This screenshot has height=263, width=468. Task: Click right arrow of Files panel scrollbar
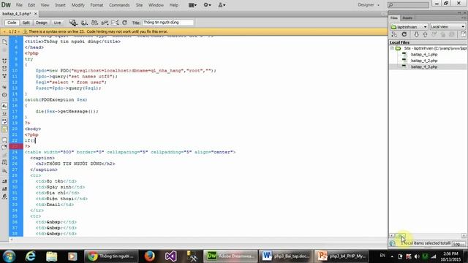464,235
